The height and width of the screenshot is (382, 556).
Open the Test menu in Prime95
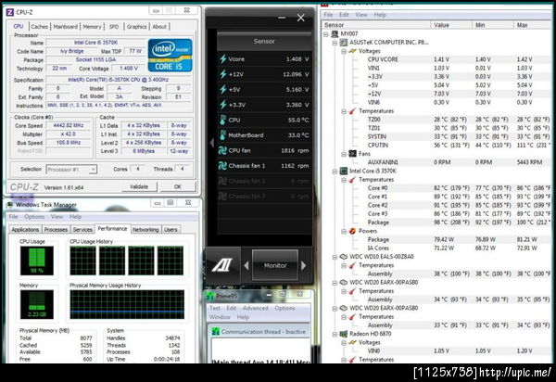coord(215,308)
